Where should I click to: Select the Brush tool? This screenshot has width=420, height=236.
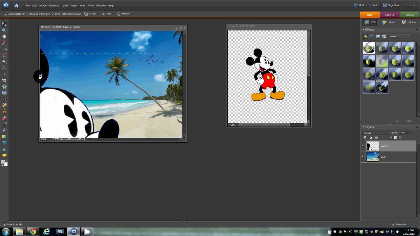click(4, 124)
